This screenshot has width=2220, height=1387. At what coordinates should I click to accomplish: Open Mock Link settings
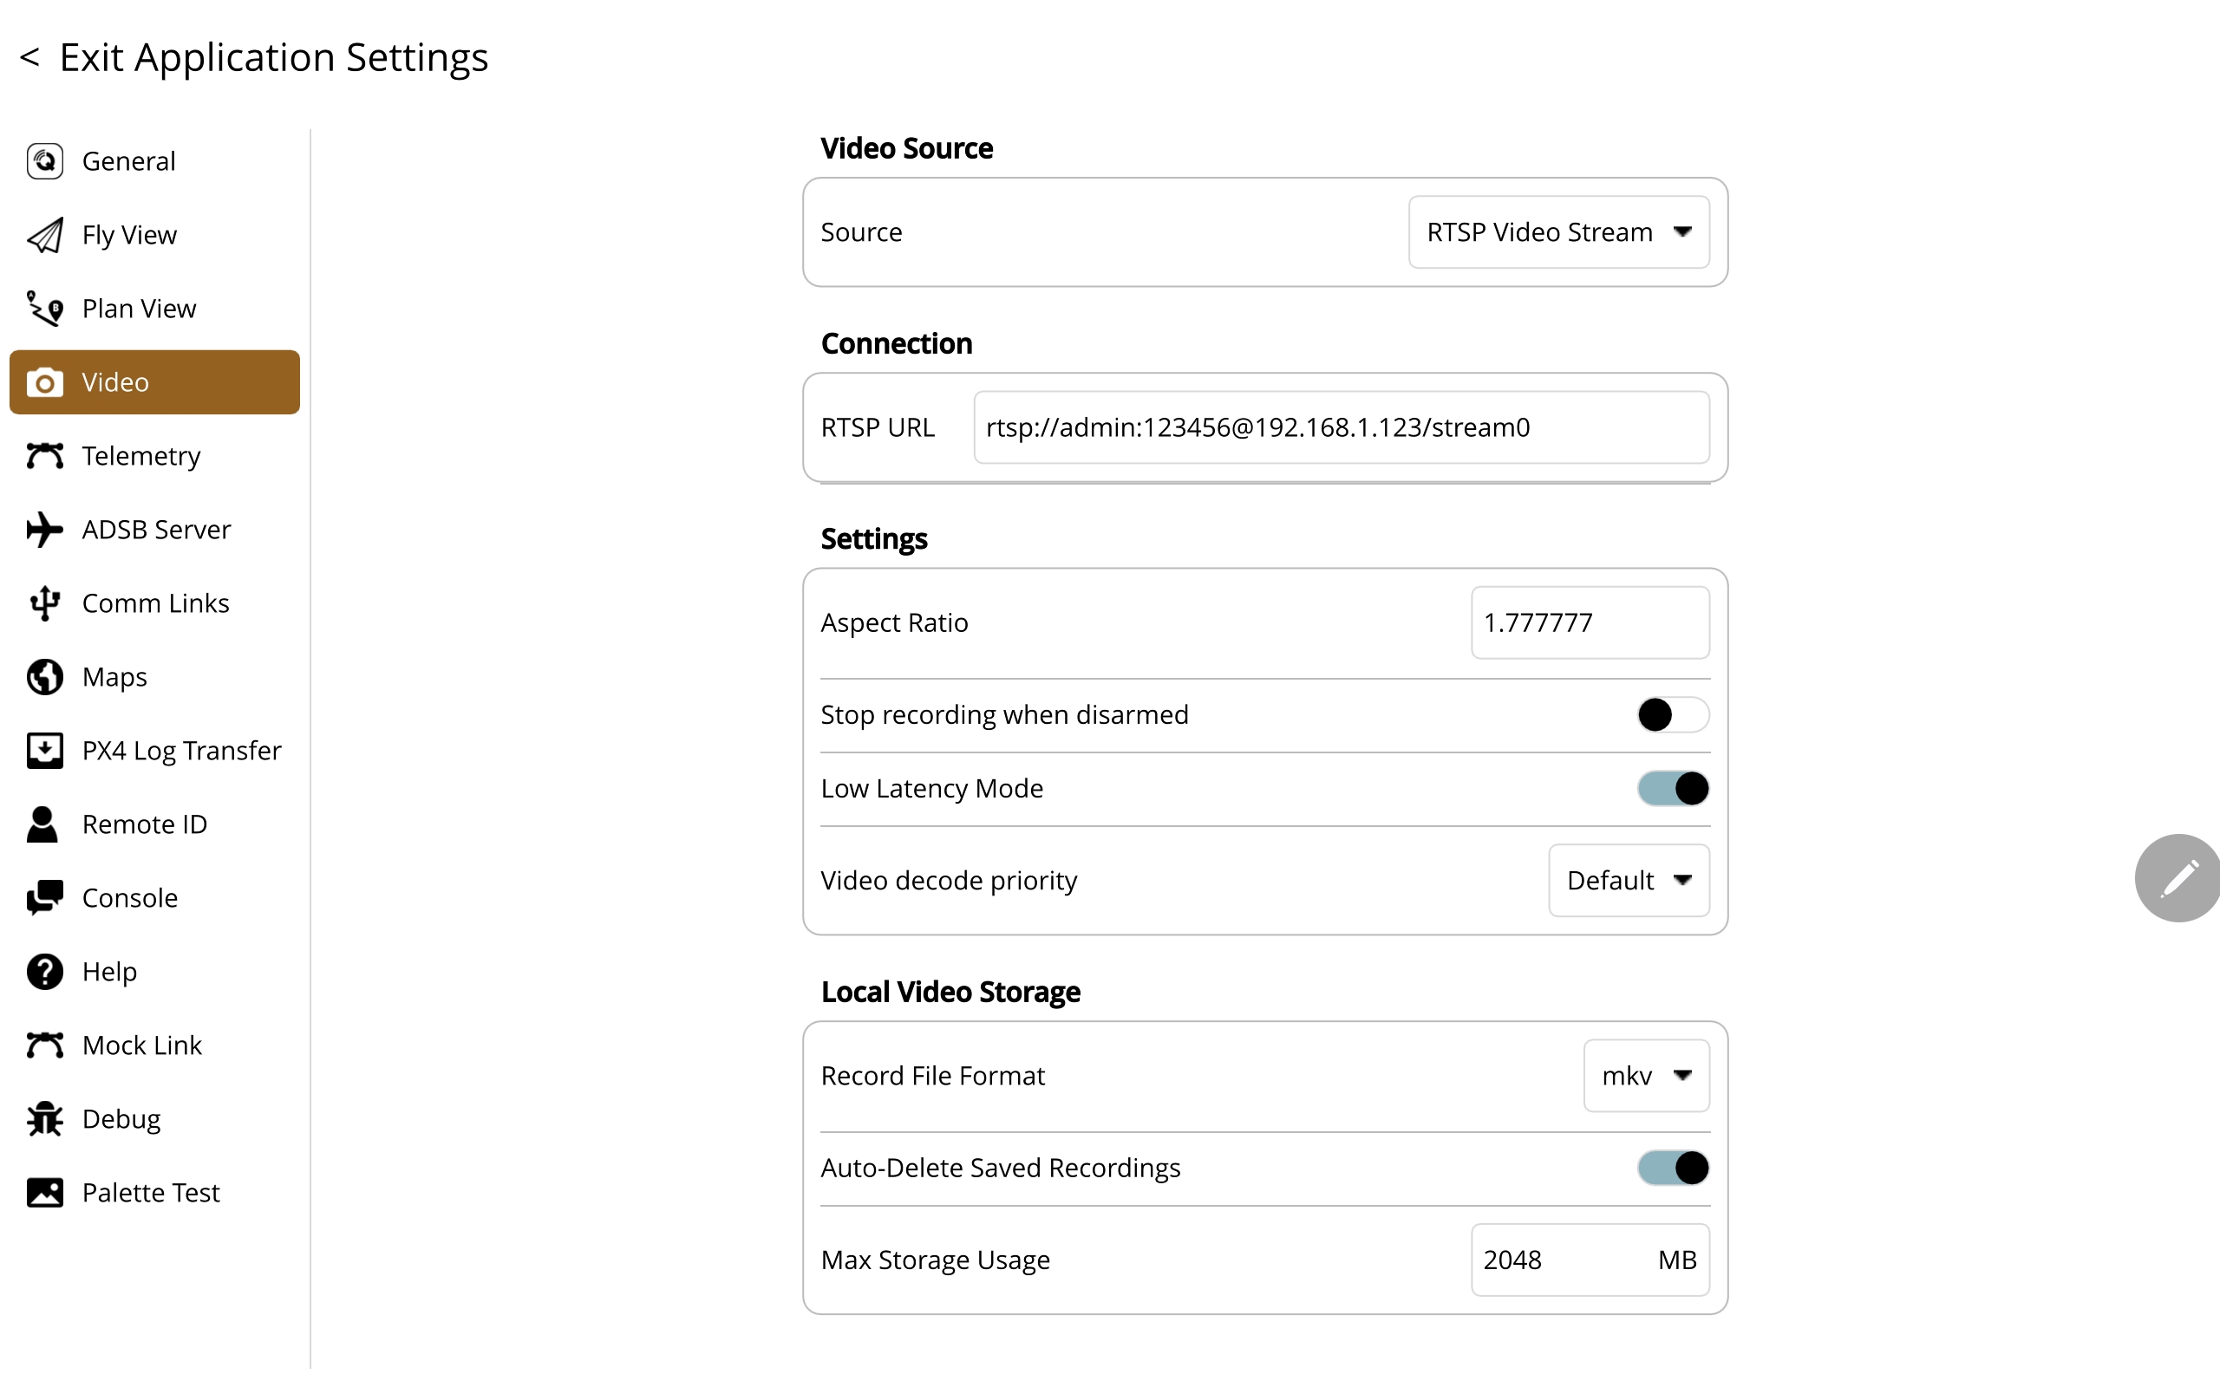154,1045
